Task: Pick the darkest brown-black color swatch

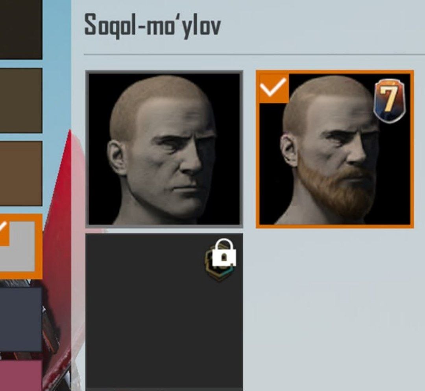Action: pyautogui.click(x=21, y=29)
